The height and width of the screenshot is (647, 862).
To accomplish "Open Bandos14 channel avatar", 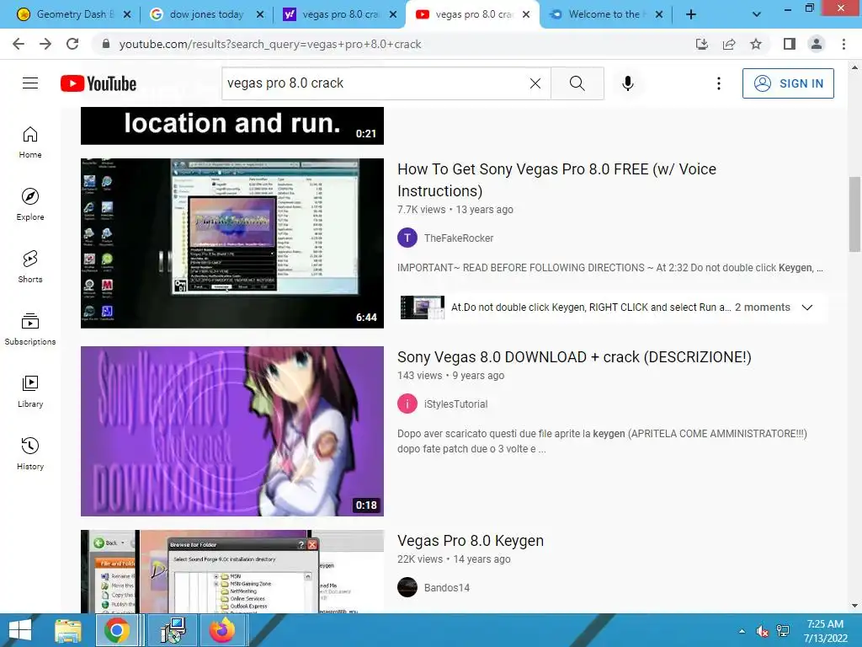I will coord(407,587).
